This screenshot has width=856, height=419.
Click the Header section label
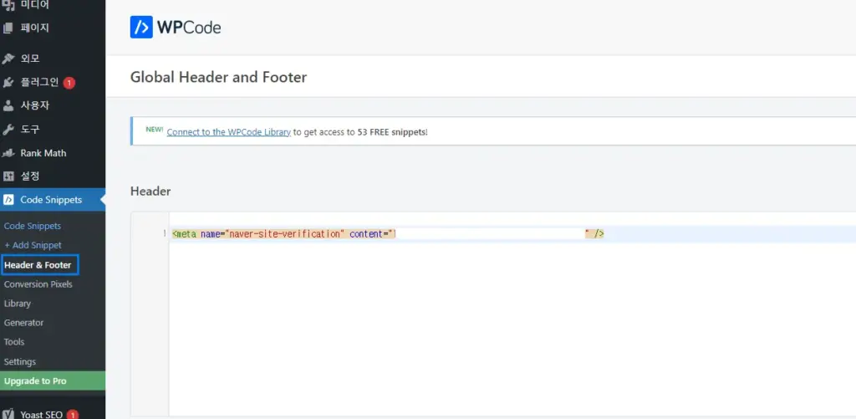(150, 192)
